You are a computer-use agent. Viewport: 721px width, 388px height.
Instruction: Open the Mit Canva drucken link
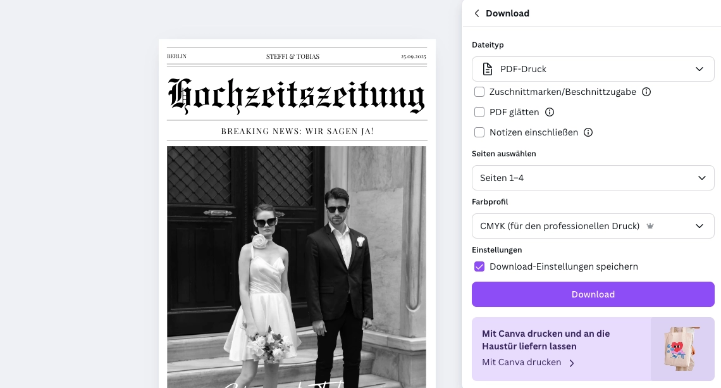point(521,362)
